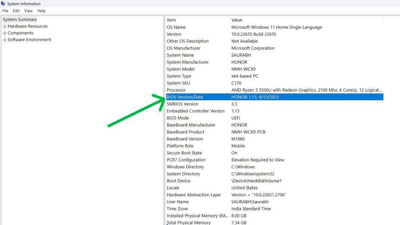Click the 8.00 GB memory value
Image resolution: width=400 pixels, height=225 pixels.
[239, 216]
